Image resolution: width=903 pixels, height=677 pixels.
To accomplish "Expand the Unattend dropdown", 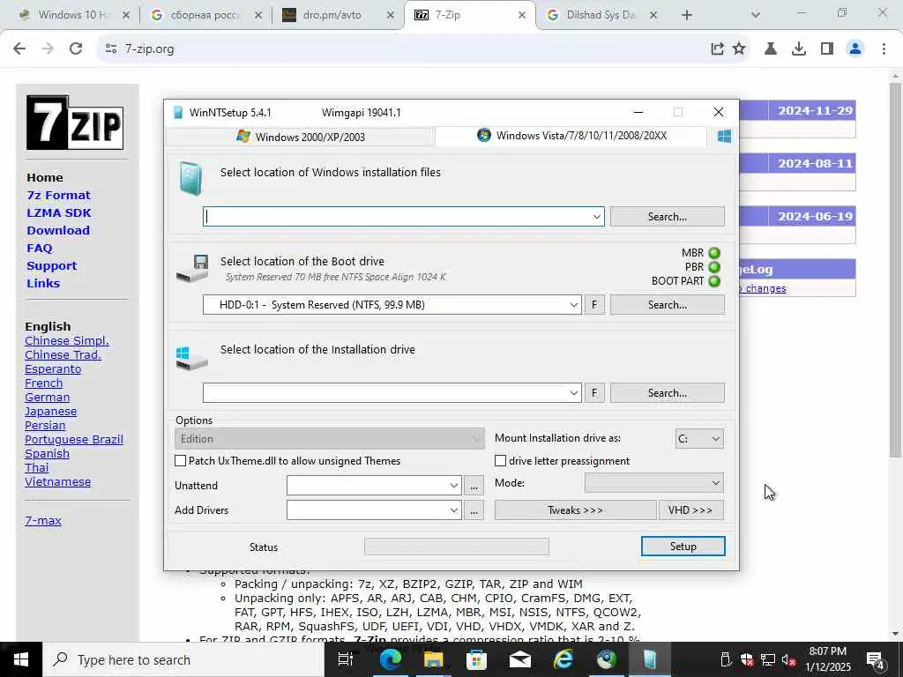I will coord(454,486).
